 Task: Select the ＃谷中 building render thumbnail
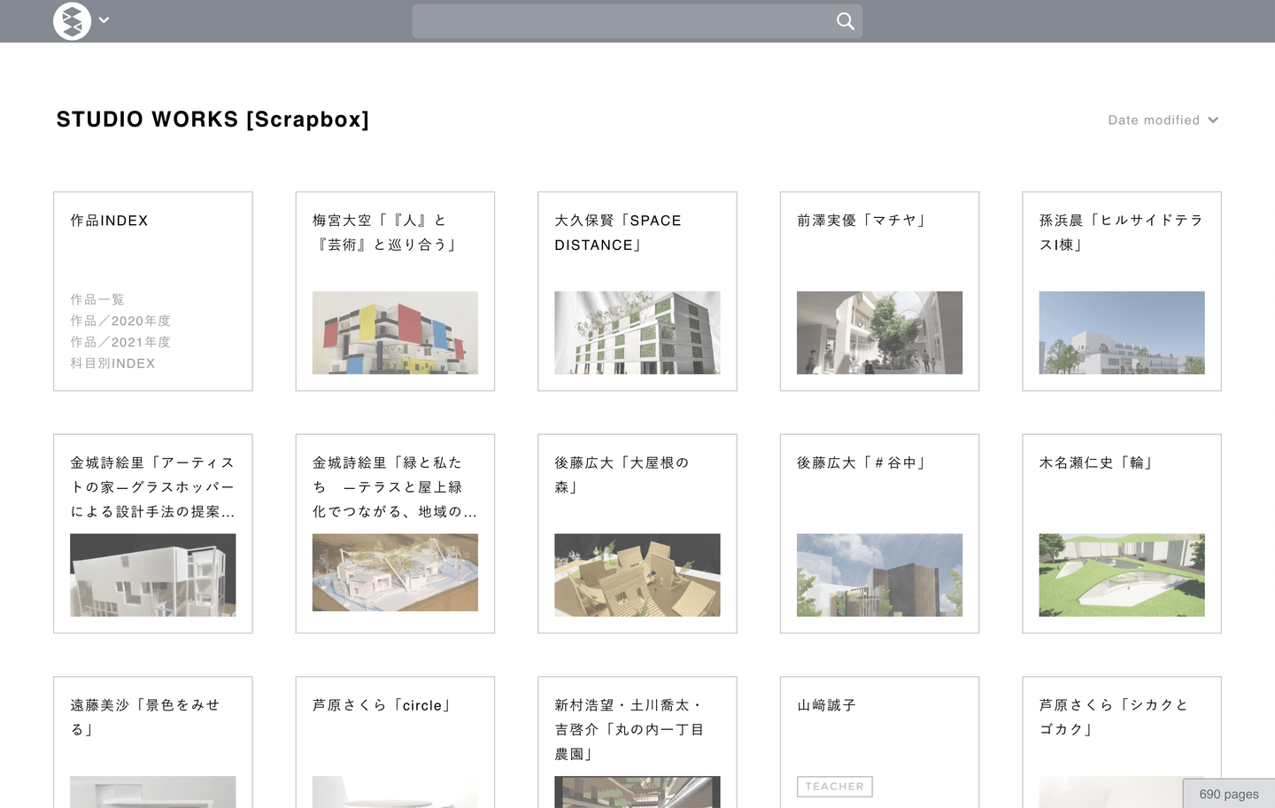879,575
